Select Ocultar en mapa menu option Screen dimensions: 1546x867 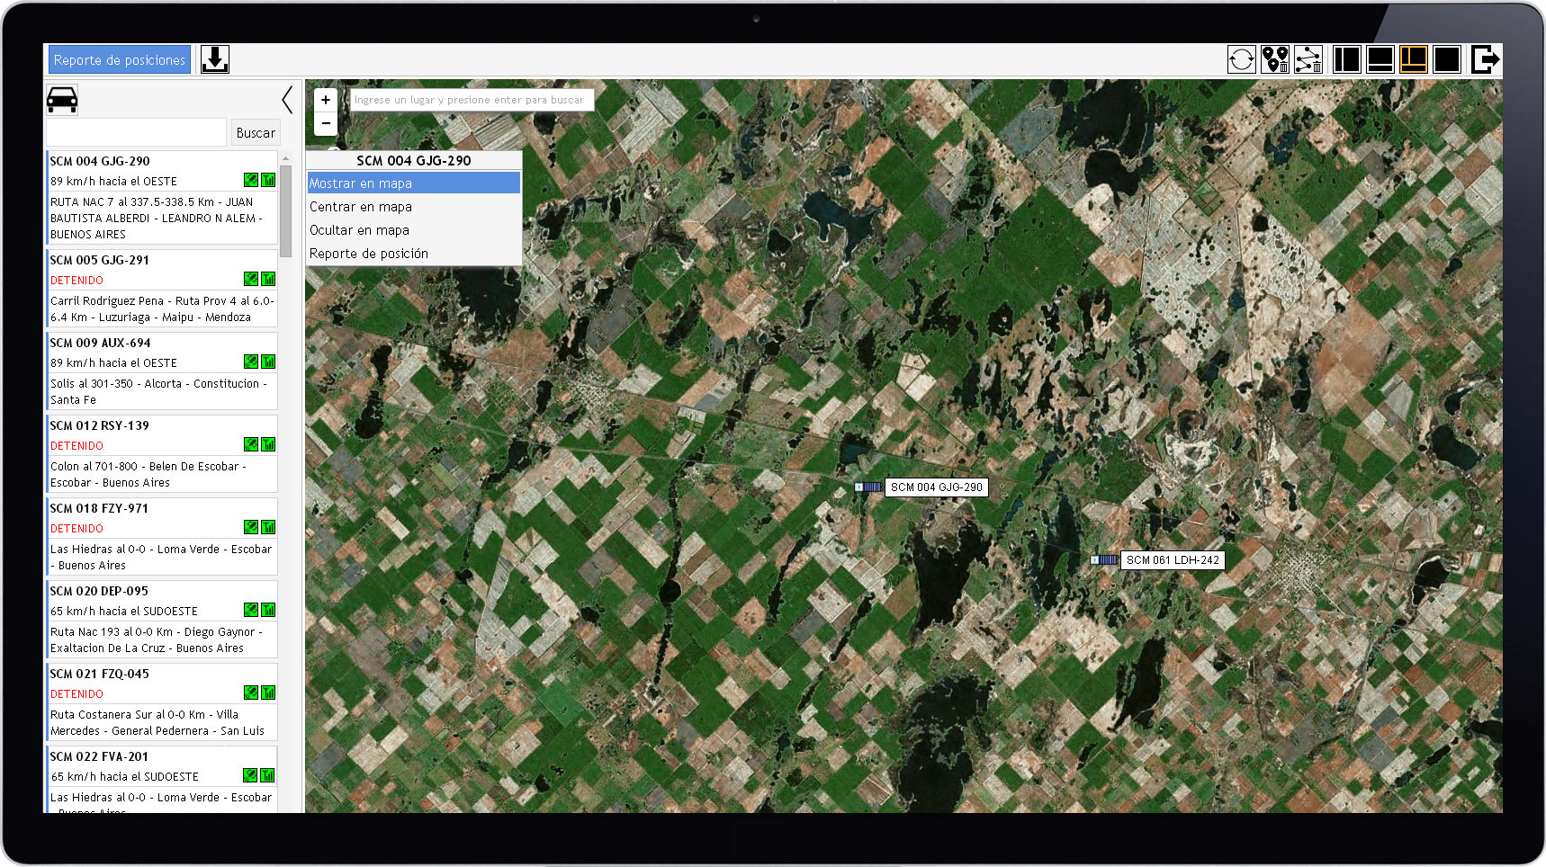(x=414, y=229)
